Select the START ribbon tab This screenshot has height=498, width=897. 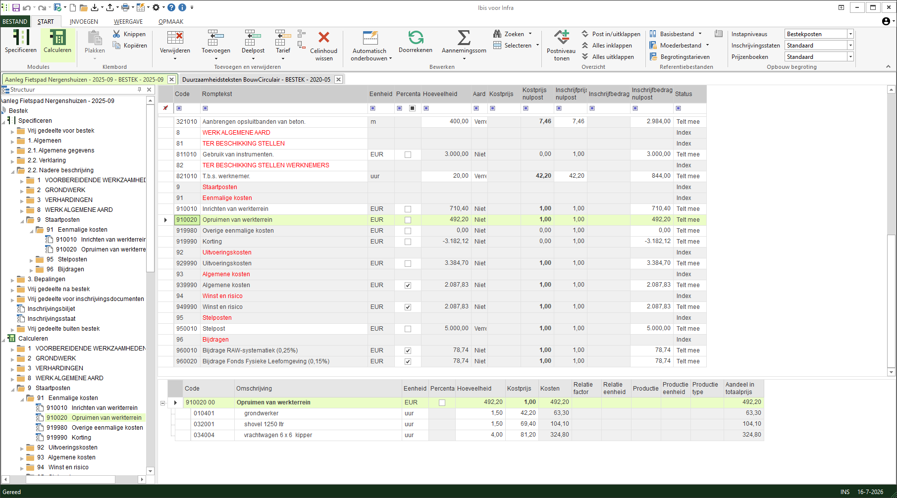(46, 21)
